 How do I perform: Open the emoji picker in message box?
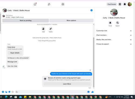click(88, 92)
